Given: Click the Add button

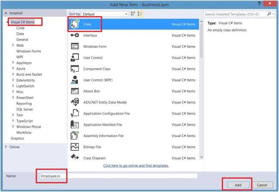Looking at the screenshot, I should [x=238, y=185].
